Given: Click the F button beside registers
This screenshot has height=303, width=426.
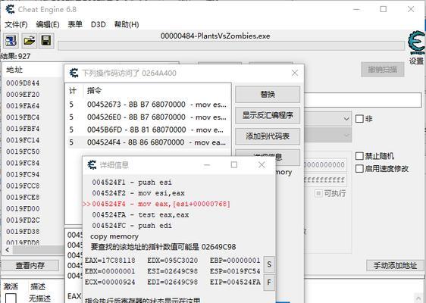Looking at the screenshot, I should 269,283.
